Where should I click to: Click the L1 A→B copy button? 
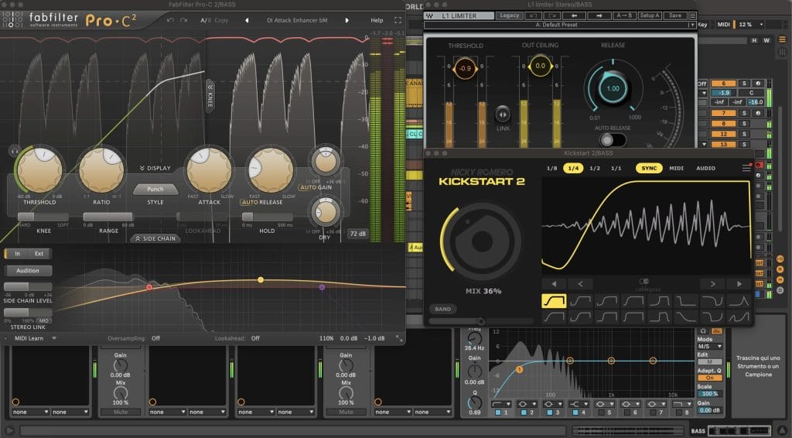pos(624,15)
